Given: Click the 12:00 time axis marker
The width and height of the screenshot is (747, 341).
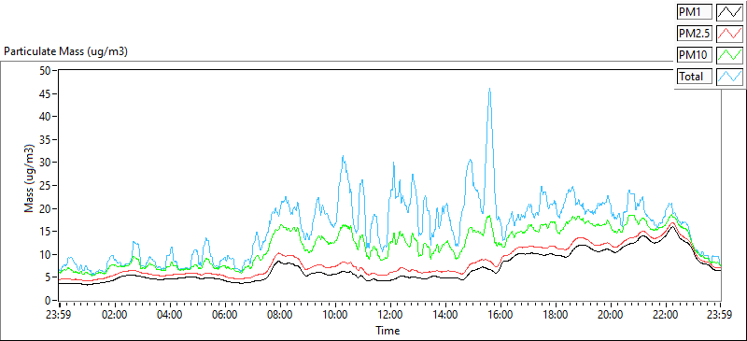Looking at the screenshot, I should point(390,315).
